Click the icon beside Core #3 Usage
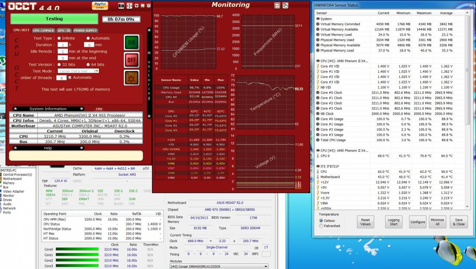Viewport: 476px width, 269px height. pyautogui.click(x=318, y=134)
